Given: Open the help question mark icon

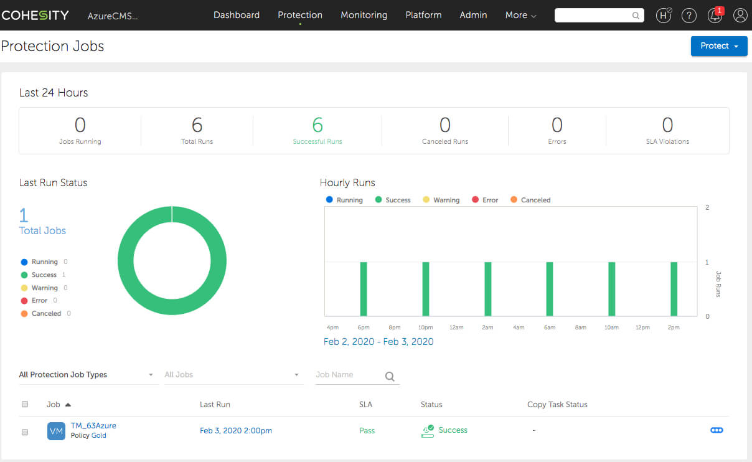Looking at the screenshot, I should pos(689,16).
